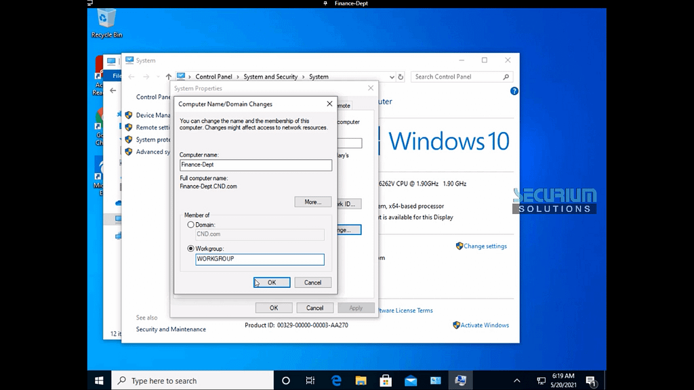
Task: Open Security and Maintenance link
Action: pos(171,330)
